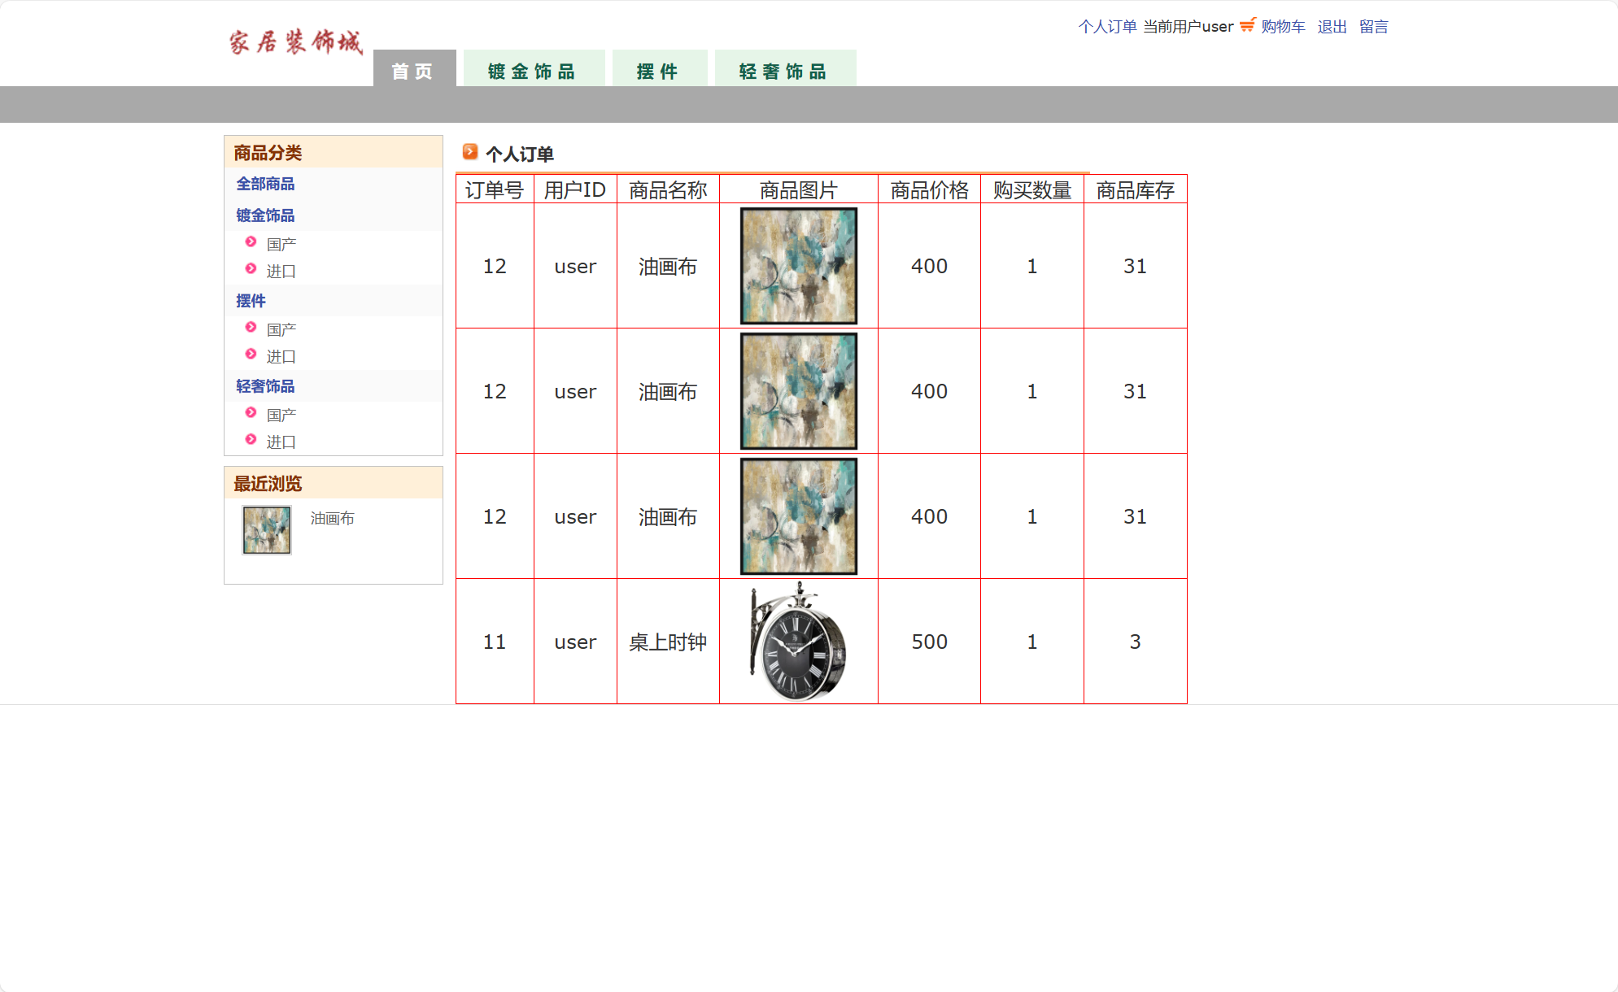Screen dimensions: 1618x992
Task: Click the desk clock image in order 11
Action: point(796,642)
